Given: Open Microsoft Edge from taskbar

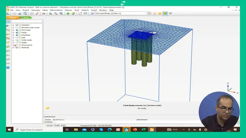Looking at the screenshot, I should (x=110, y=130).
